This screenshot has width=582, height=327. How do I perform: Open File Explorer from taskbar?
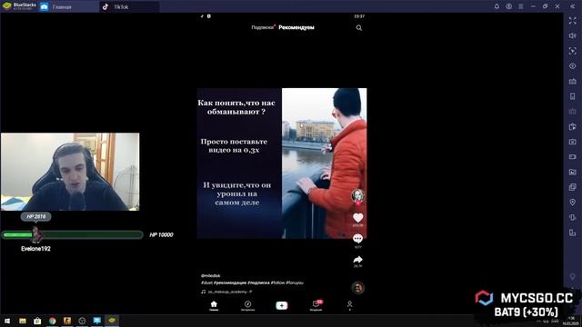coord(23,321)
